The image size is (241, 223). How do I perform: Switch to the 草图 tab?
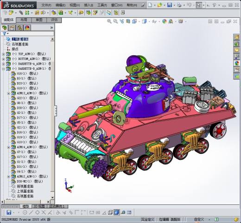pos(39,20)
